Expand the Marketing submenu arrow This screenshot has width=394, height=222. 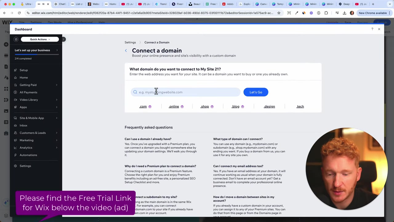pos(57,140)
